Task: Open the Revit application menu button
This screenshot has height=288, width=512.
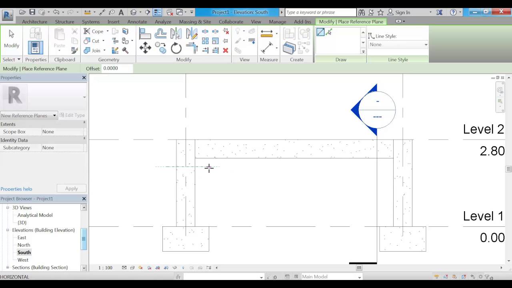Action: click(x=8, y=15)
